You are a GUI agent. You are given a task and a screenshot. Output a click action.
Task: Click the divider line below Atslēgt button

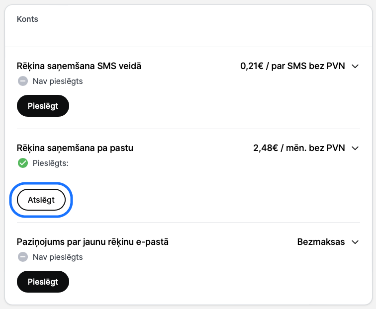click(x=188, y=223)
